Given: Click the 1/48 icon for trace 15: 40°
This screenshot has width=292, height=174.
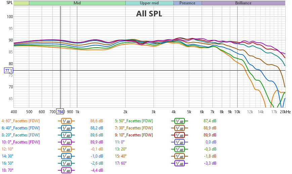Looking at the screenshot, I should tap(180, 157).
